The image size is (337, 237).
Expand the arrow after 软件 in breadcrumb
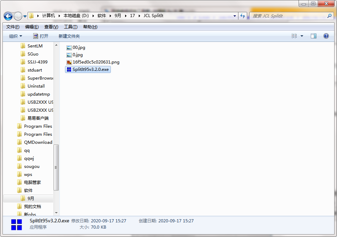point(110,16)
